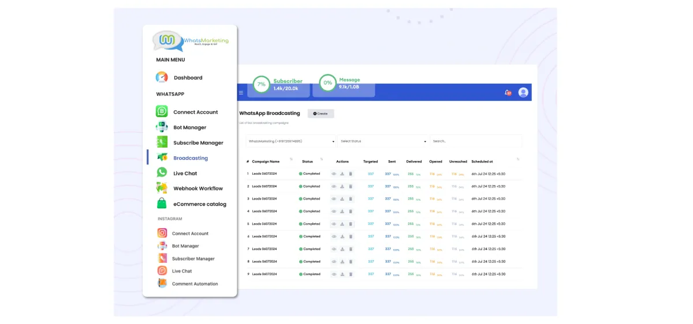View campaign details in row 1
The image size is (693, 324).
(334, 174)
